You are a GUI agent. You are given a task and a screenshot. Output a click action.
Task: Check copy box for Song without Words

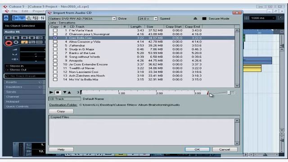pos(55,57)
